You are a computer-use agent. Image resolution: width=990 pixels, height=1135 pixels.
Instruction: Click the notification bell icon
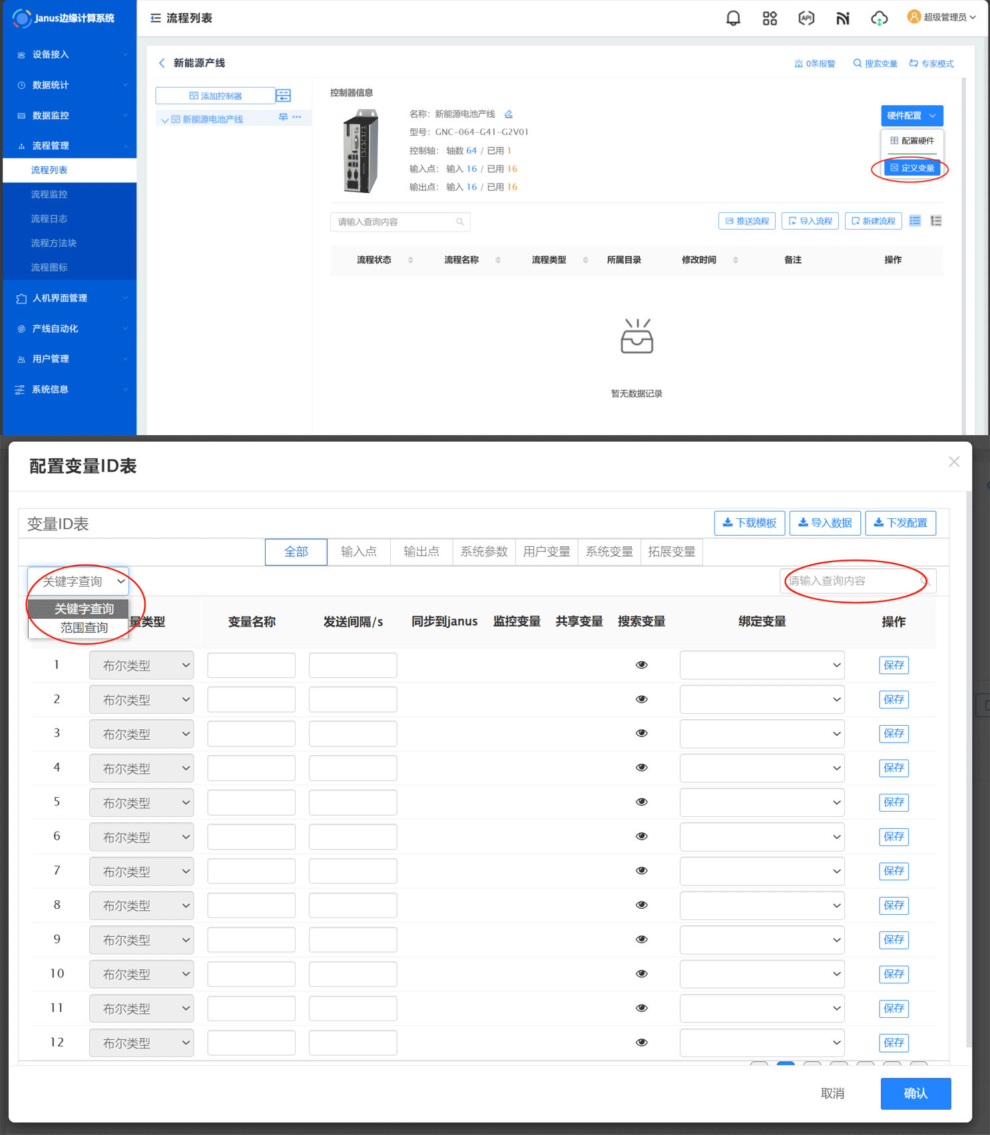point(733,18)
